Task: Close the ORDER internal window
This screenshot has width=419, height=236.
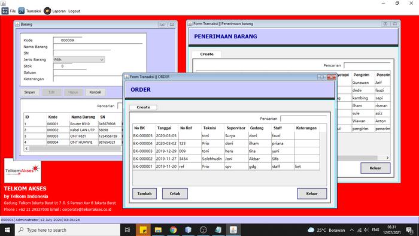Action: click(332, 77)
